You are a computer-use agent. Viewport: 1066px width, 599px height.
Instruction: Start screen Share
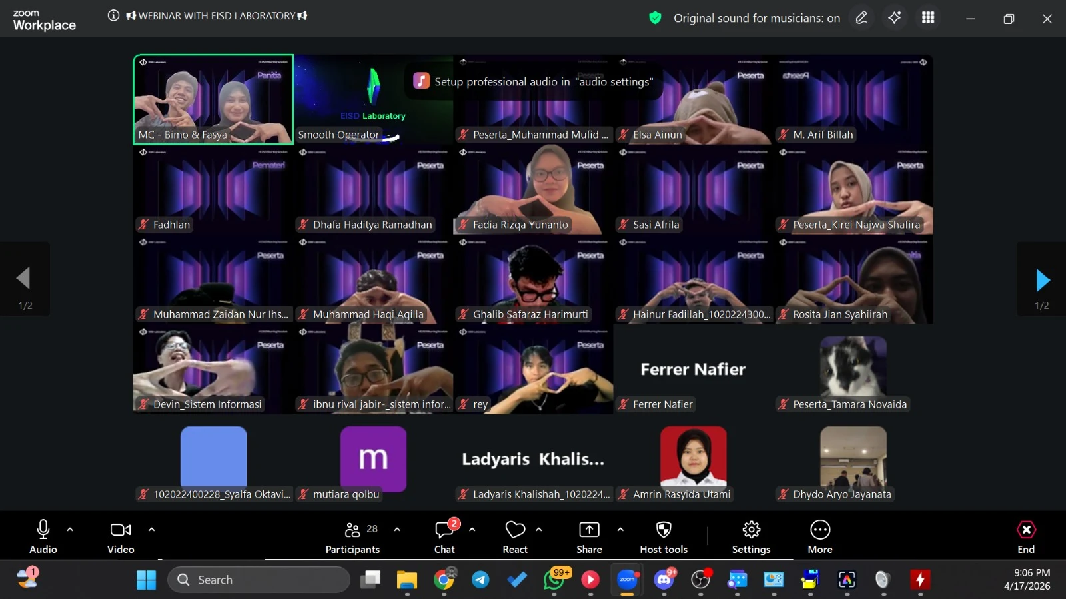tap(589, 536)
